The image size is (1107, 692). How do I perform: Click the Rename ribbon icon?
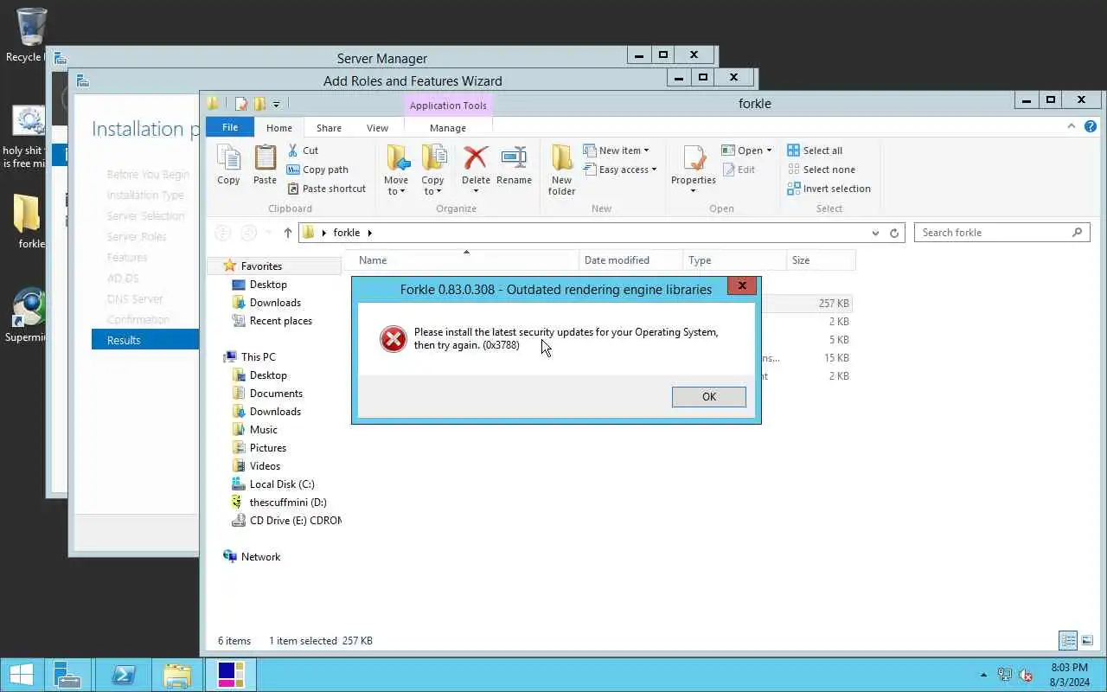pos(514,164)
